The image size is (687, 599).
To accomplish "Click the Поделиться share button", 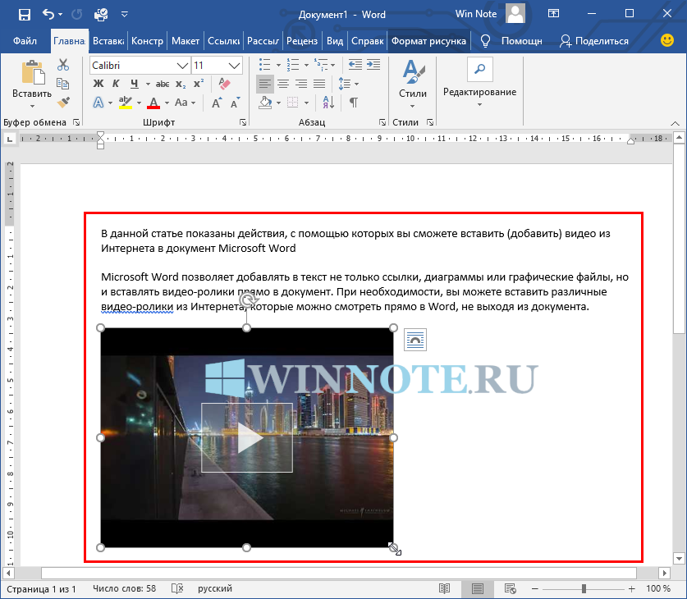I will (x=594, y=41).
